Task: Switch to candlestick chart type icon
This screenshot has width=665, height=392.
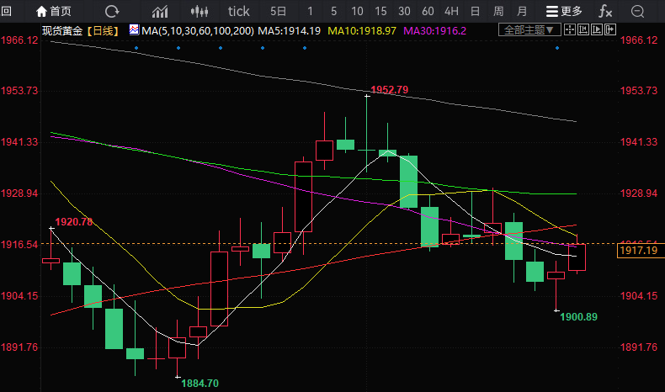Action: (x=199, y=11)
